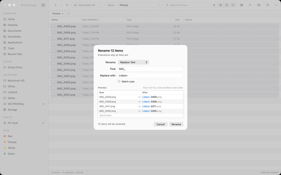This screenshot has width=281, height=175.
Task: Expand the path bar dropdown chevron
Action: click(x=159, y=5)
